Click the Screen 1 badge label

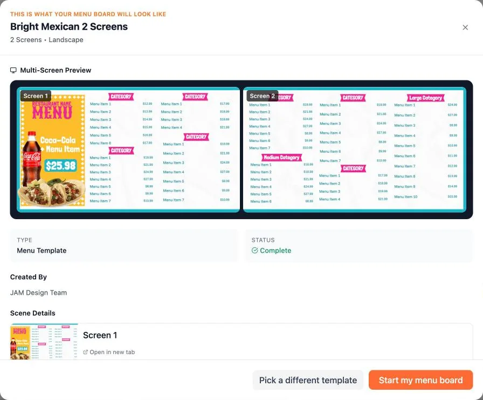(x=36, y=96)
